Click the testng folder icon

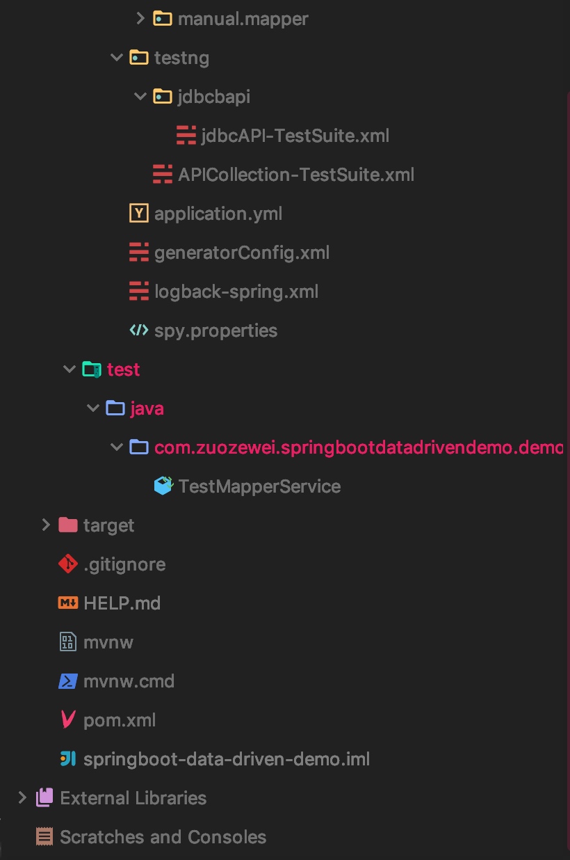[x=139, y=58]
